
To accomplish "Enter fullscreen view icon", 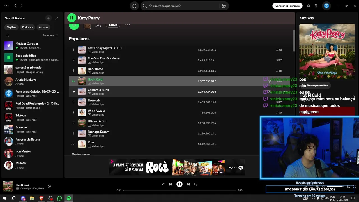I will coord(355,187).
